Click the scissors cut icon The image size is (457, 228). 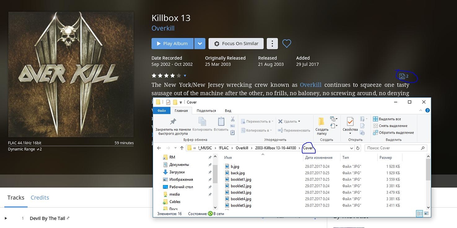(x=232, y=119)
